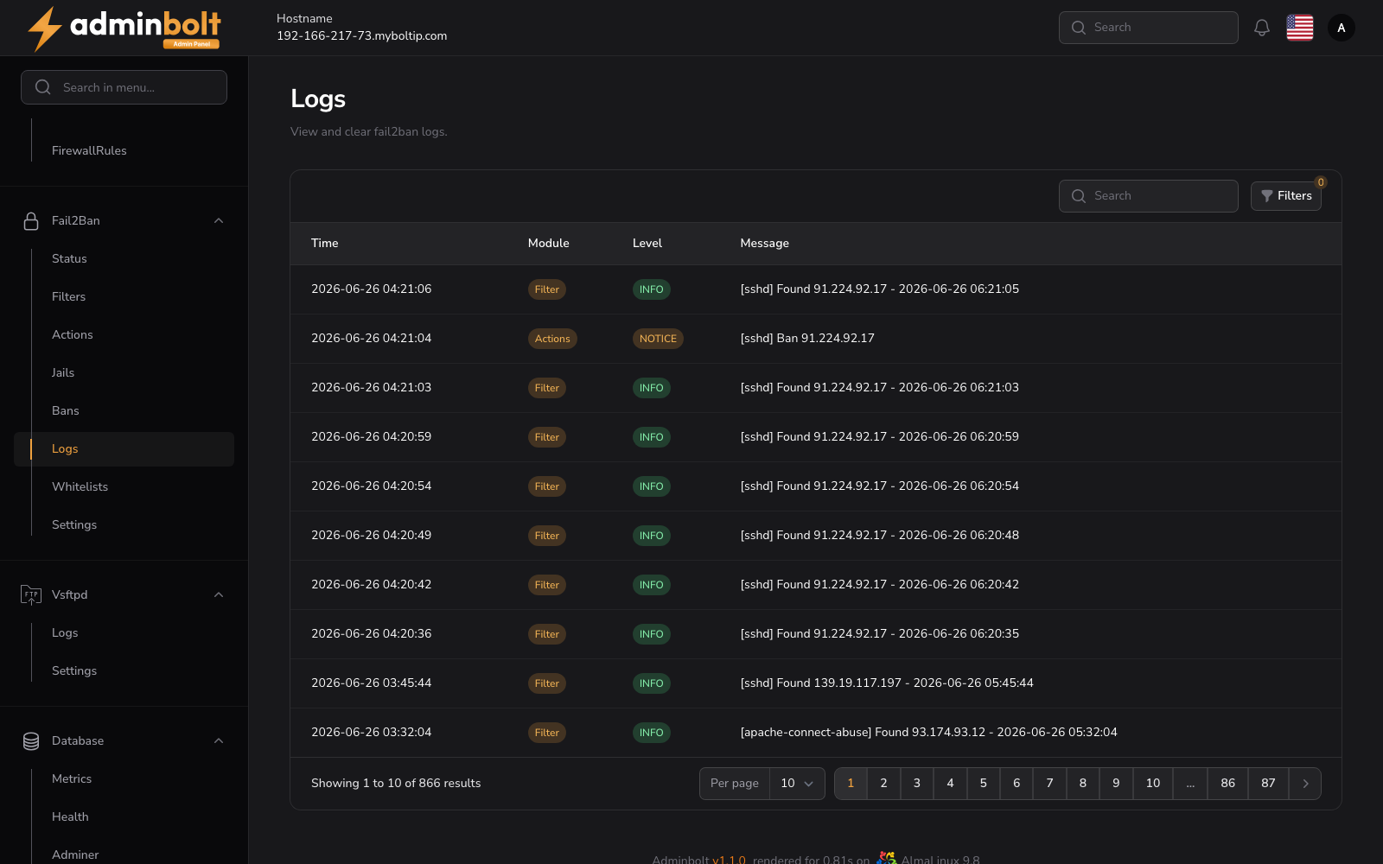Click the Level column header
The image size is (1383, 864).
(x=647, y=244)
